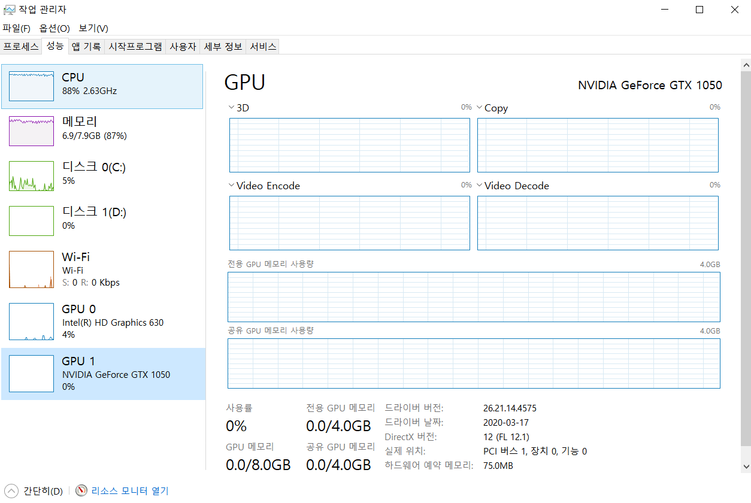Click the vertical scrollbar thumb
This screenshot has width=751, height=503.
tap(746, 259)
